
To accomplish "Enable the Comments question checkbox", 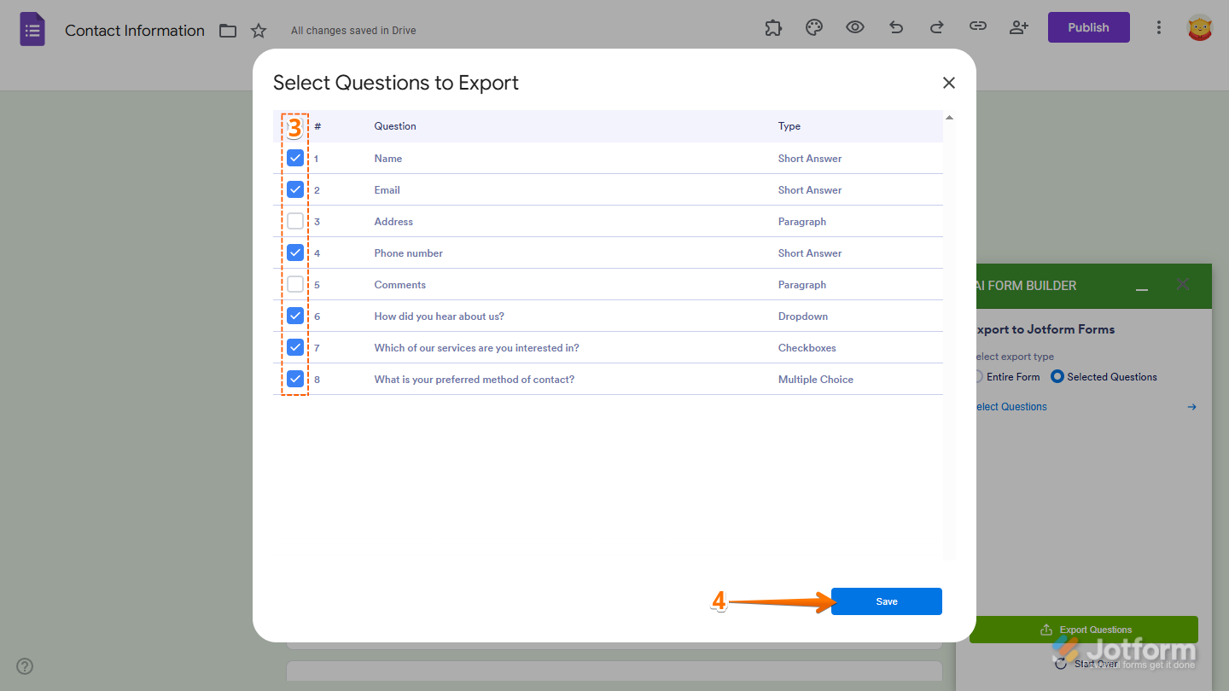I will 294,283.
